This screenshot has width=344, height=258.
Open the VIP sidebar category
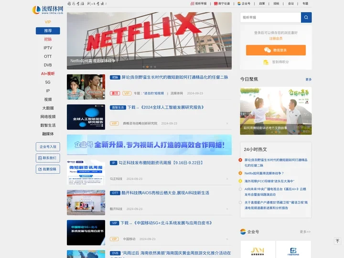coord(48,22)
